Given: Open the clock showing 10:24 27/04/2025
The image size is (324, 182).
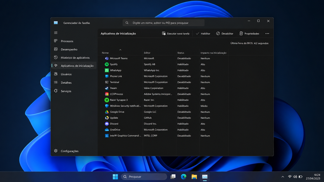Looking at the screenshot, I should [313, 177].
